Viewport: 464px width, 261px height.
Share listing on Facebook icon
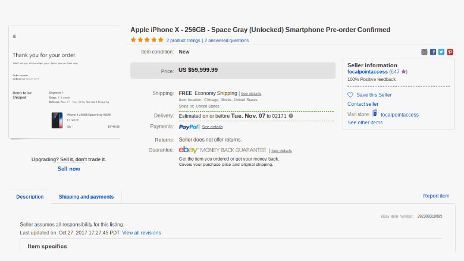(x=432, y=52)
